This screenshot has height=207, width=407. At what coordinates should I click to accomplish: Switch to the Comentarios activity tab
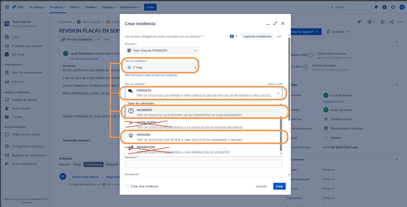[93, 165]
